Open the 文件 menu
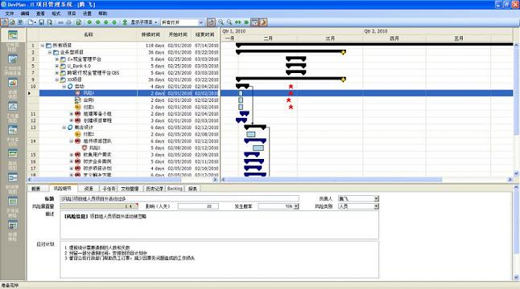The width and height of the screenshot is (520, 289). 10,14
